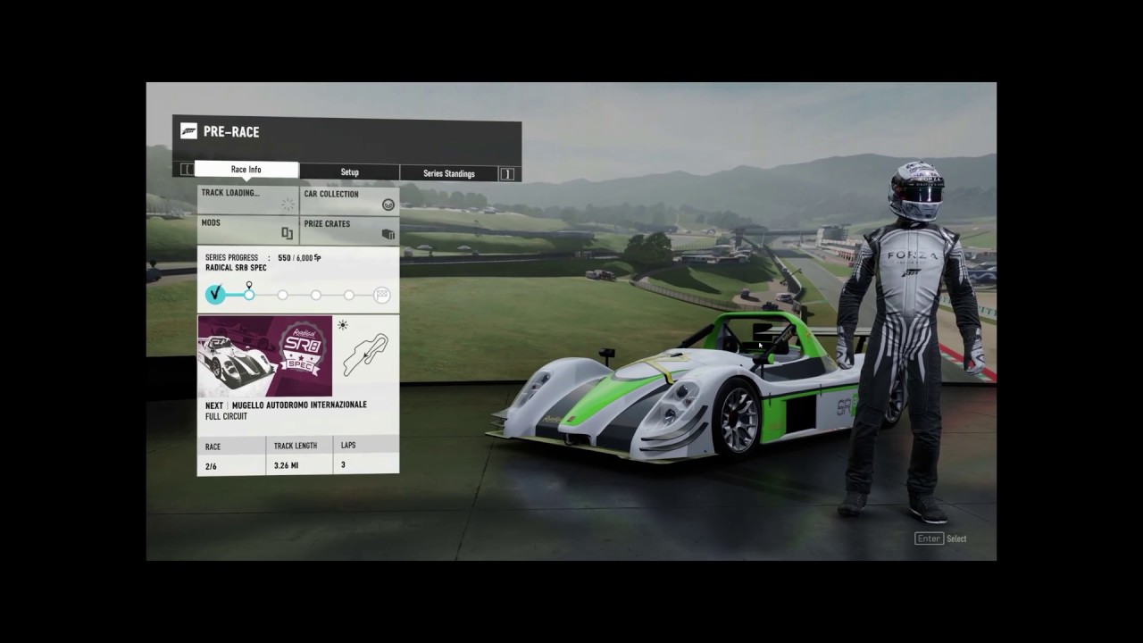The image size is (1143, 643).
Task: Open the Mods tile
Action: 247,230
